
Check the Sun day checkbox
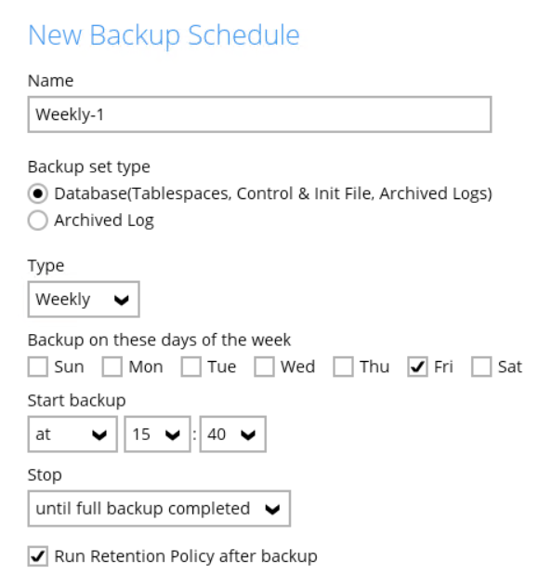38,367
